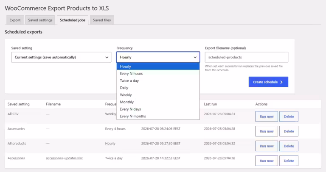The width and height of the screenshot is (326, 172).
Task: Choose Daily frequency option
Action: tap(158, 88)
